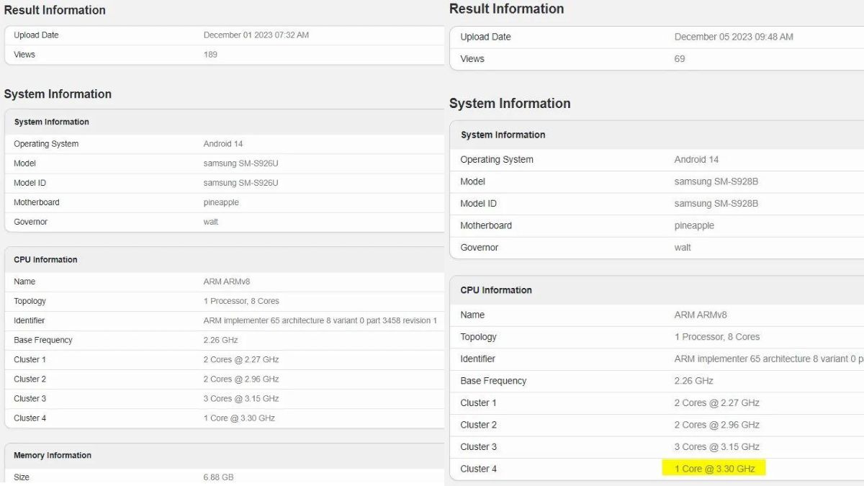Select the Views value 189
Screen dimensions: 864x486
[210, 55]
